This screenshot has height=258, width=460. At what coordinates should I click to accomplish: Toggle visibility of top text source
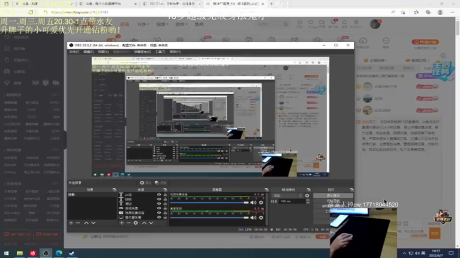[159, 194]
